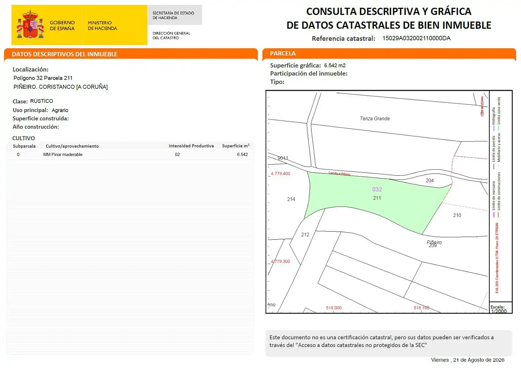
Task: Click the 'Superficie m²' column header
Action: [x=236, y=146]
